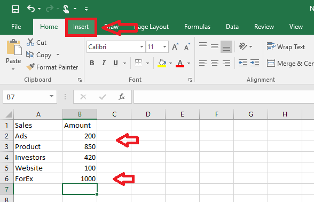The width and height of the screenshot is (314, 202).
Task: Select the cell containing 'Investors'
Action: pos(38,157)
